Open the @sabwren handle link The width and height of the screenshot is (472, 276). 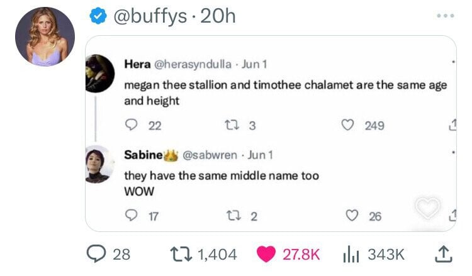(210, 155)
